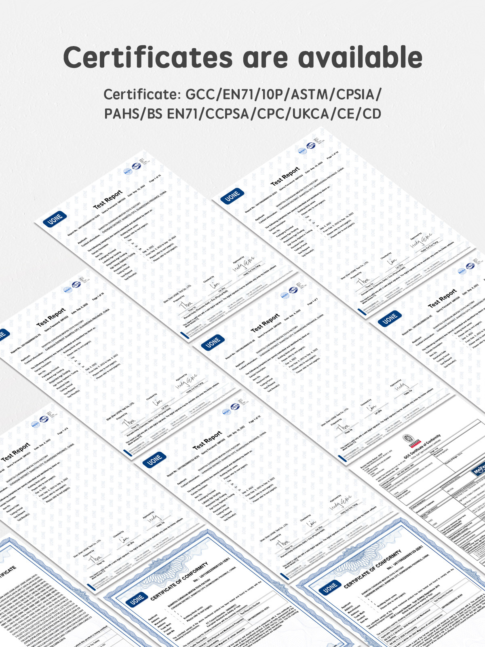Screen dimensions: 485x647
Task: Click the 'Page 1 of 13' page number
Action: (255, 419)
